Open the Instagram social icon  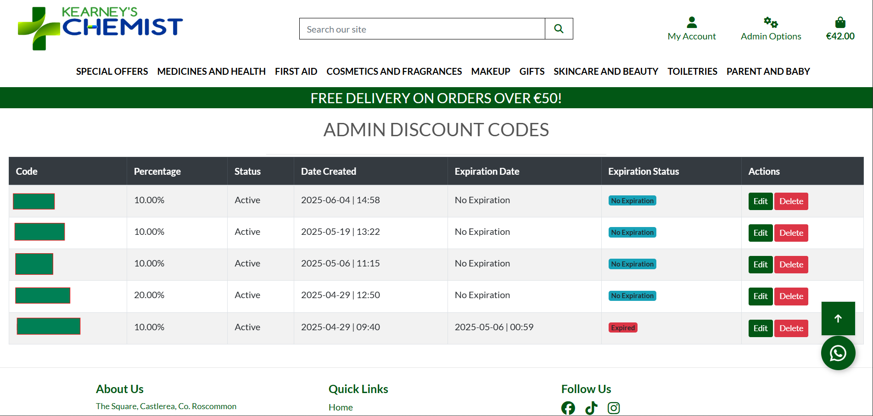(614, 408)
